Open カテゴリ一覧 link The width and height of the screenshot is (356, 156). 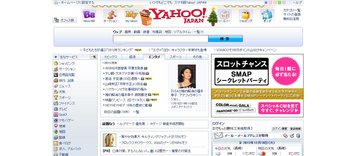point(292,10)
